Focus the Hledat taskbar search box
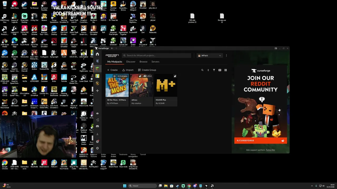Image resolution: width=337 pixels, height=189 pixels. pos(142,186)
